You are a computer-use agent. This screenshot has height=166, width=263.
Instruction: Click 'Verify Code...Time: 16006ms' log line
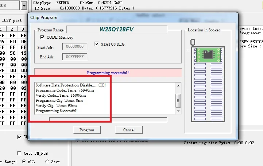pyautogui.click(x=61, y=95)
